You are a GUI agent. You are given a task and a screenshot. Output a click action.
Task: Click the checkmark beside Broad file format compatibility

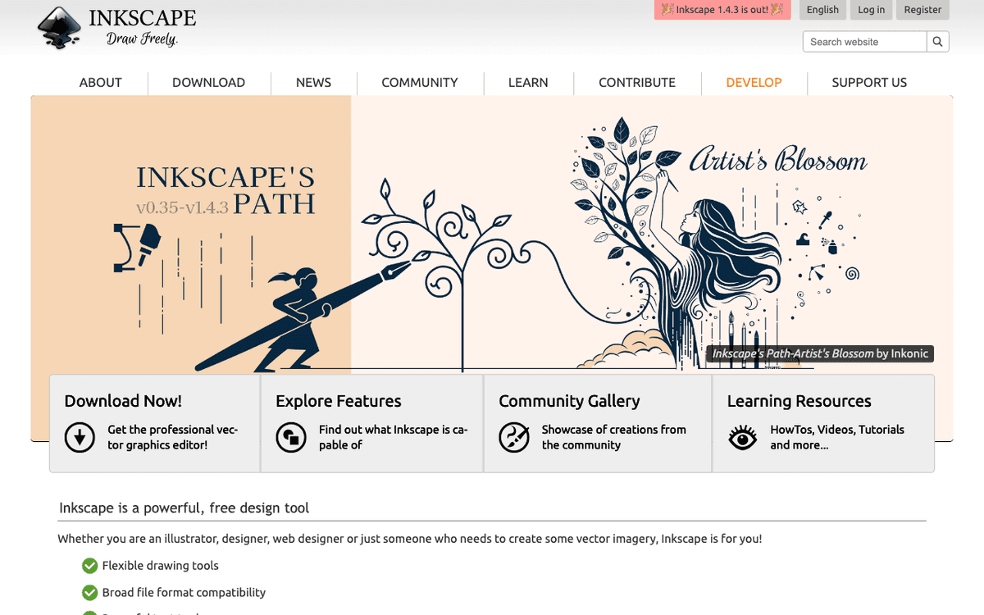89,592
